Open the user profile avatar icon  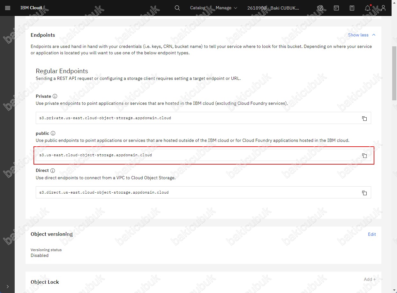tap(384, 8)
